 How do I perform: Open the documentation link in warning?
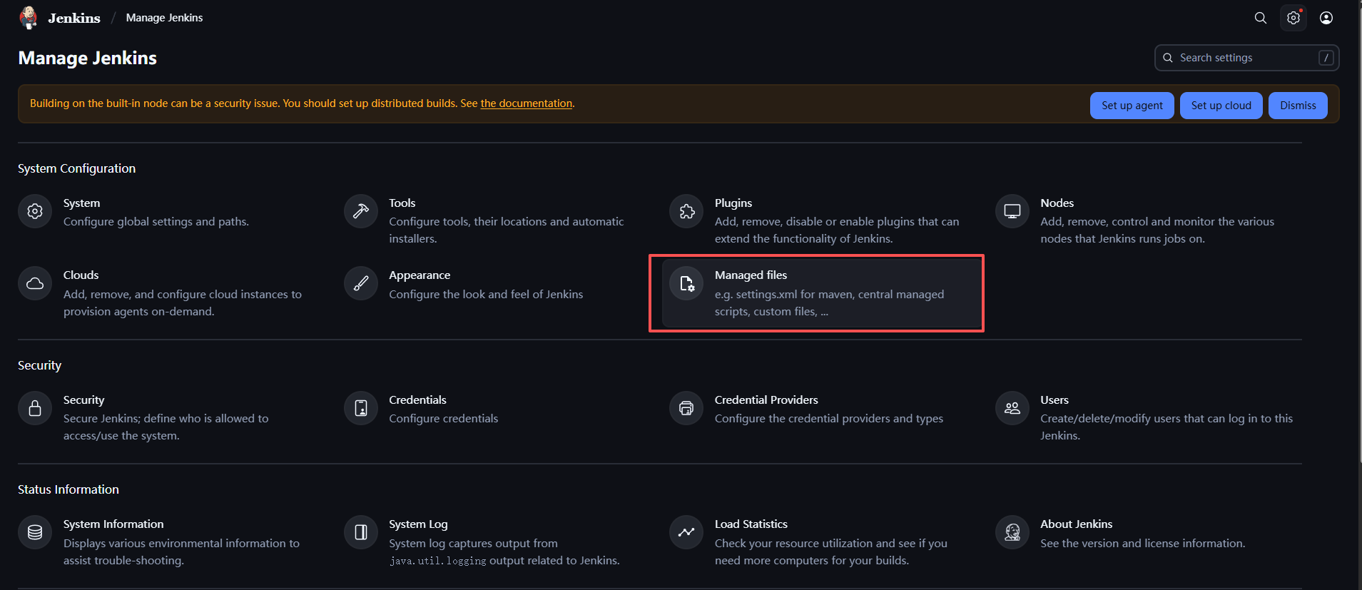(527, 103)
